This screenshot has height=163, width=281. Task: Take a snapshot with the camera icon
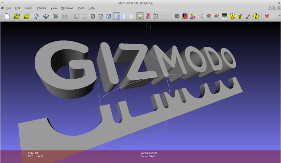55,16
